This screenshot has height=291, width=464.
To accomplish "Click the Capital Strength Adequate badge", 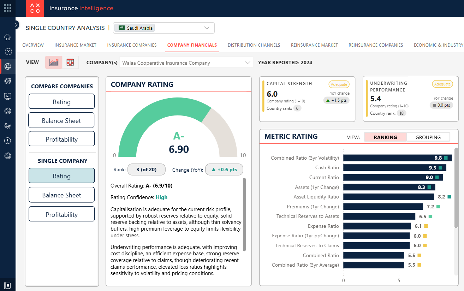I will click(339, 84).
